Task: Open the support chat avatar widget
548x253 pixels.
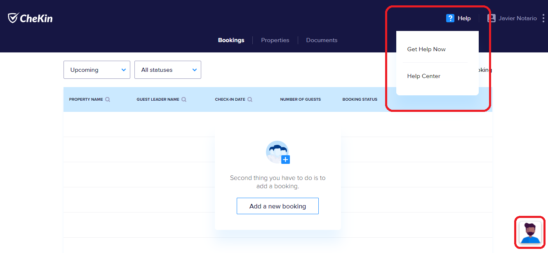Action: pyautogui.click(x=530, y=232)
